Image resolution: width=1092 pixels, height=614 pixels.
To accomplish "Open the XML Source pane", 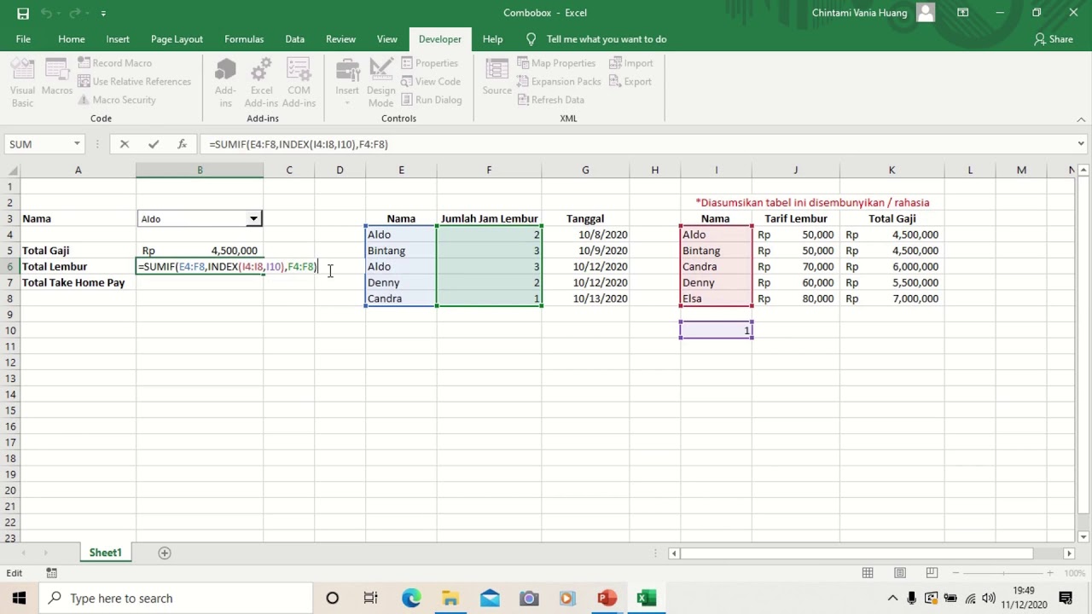I will click(x=497, y=78).
